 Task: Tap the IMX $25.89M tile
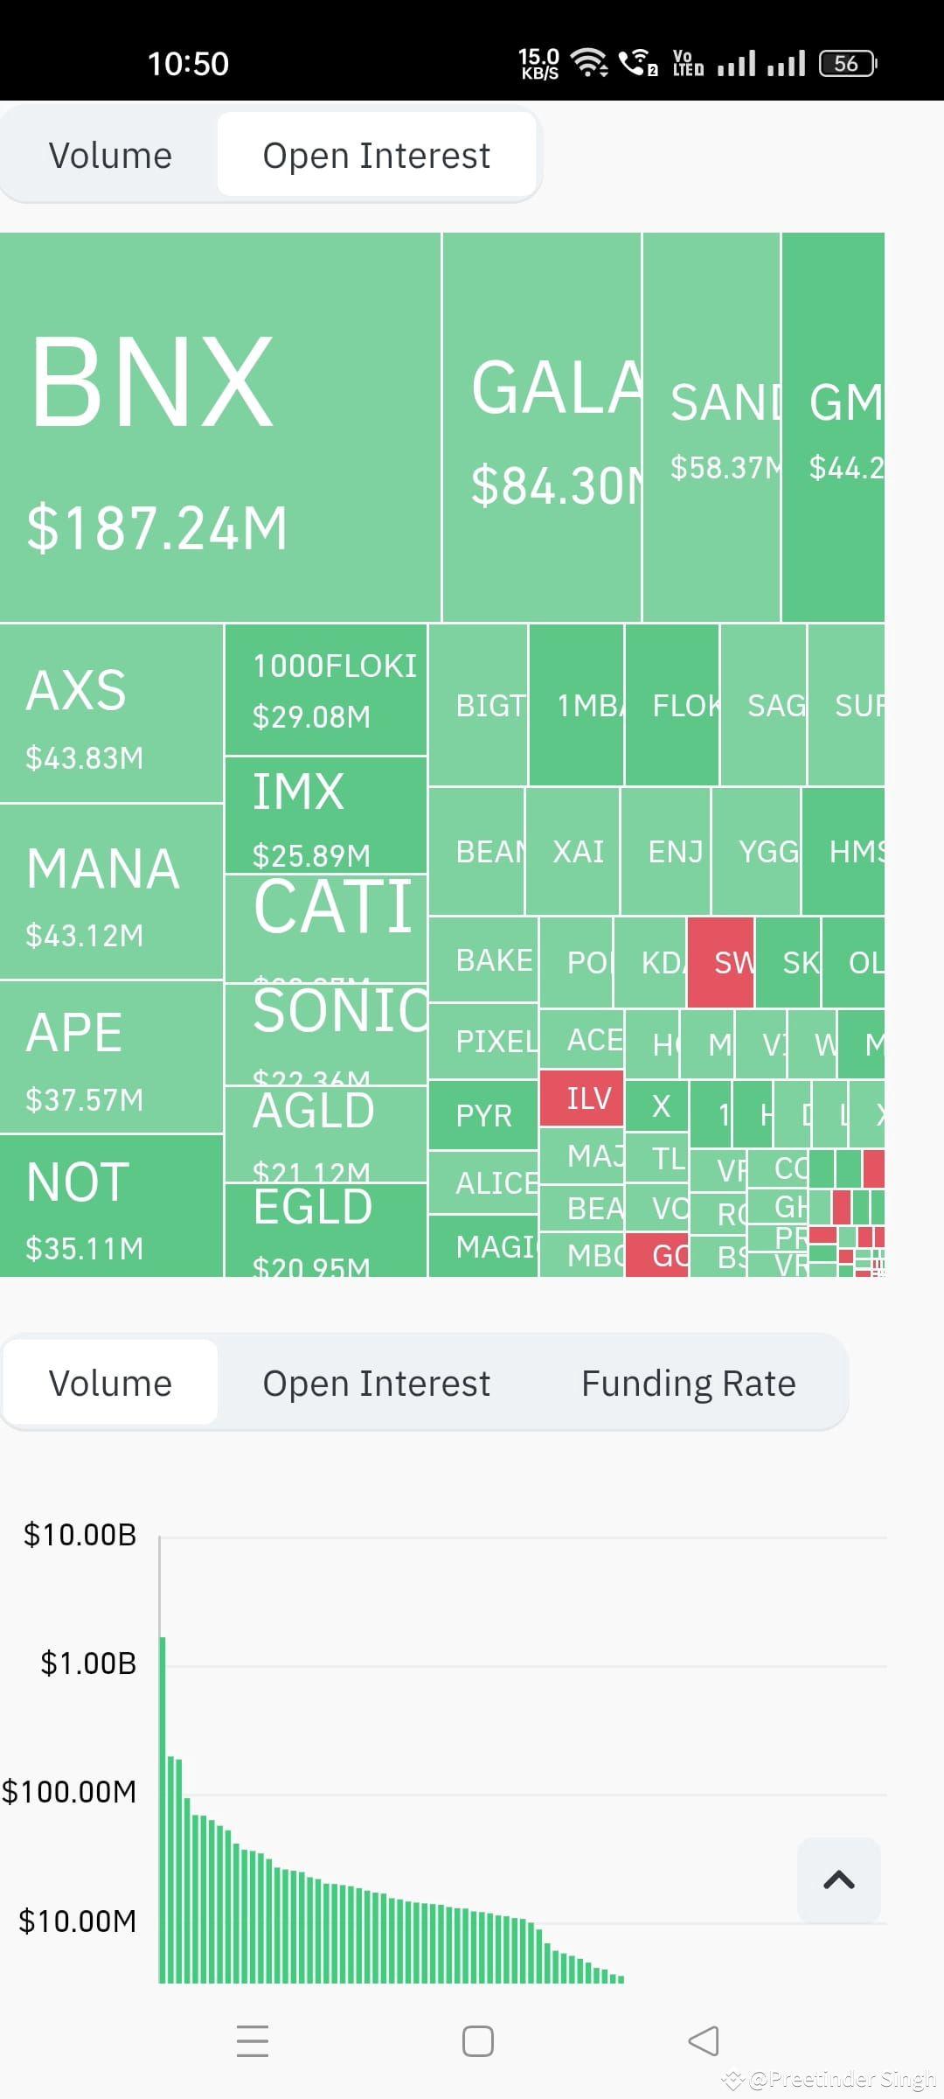(x=326, y=815)
